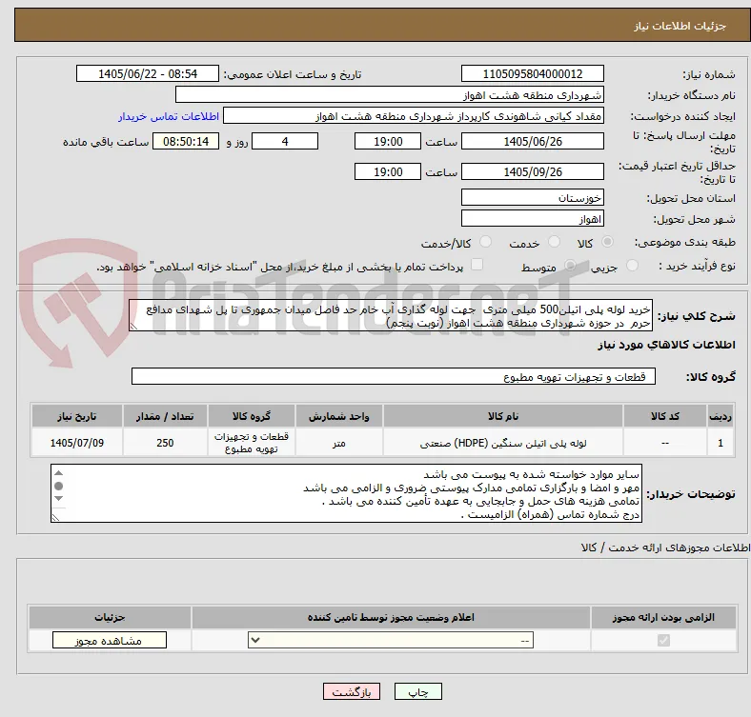Click the announcement date 1405/06/22 field
This screenshot has height=717, width=751.
click(x=148, y=73)
